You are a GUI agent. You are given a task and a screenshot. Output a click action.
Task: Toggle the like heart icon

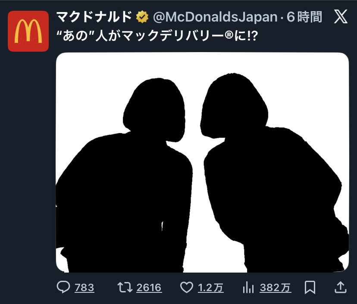(186, 288)
